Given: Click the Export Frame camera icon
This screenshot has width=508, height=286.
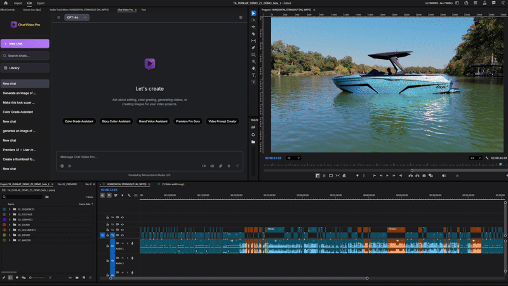Looking at the screenshot, I should coord(424,176).
